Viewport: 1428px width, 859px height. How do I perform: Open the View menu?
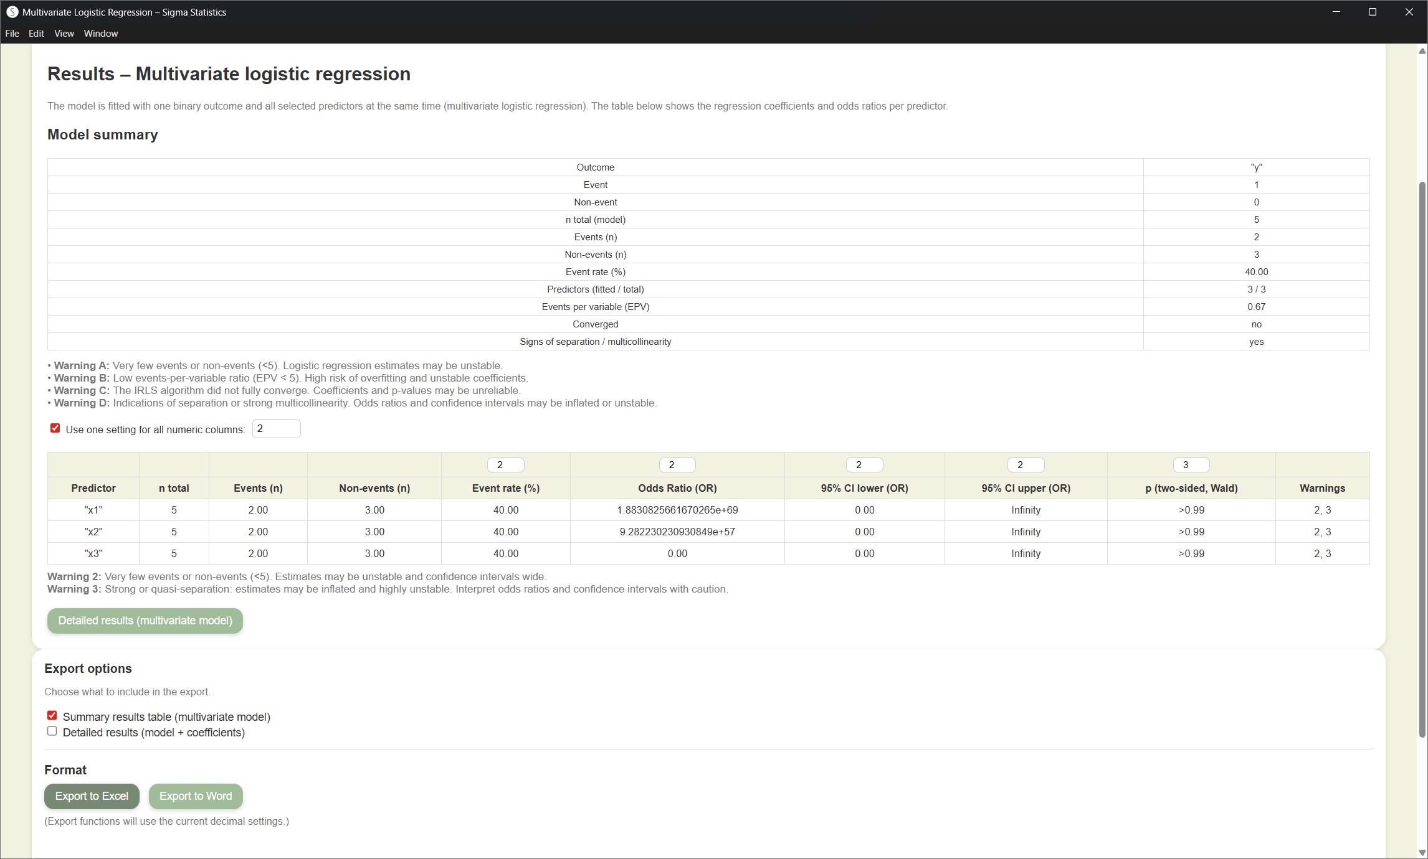click(x=64, y=34)
